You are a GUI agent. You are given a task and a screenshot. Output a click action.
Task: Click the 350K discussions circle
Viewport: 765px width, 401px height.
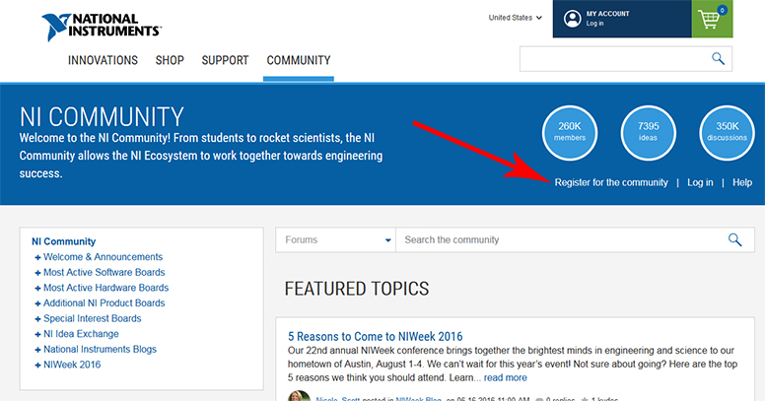(x=727, y=133)
